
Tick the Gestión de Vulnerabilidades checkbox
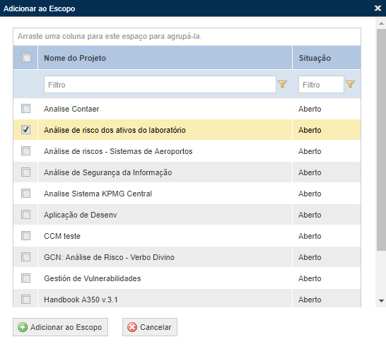pyautogui.click(x=26, y=278)
